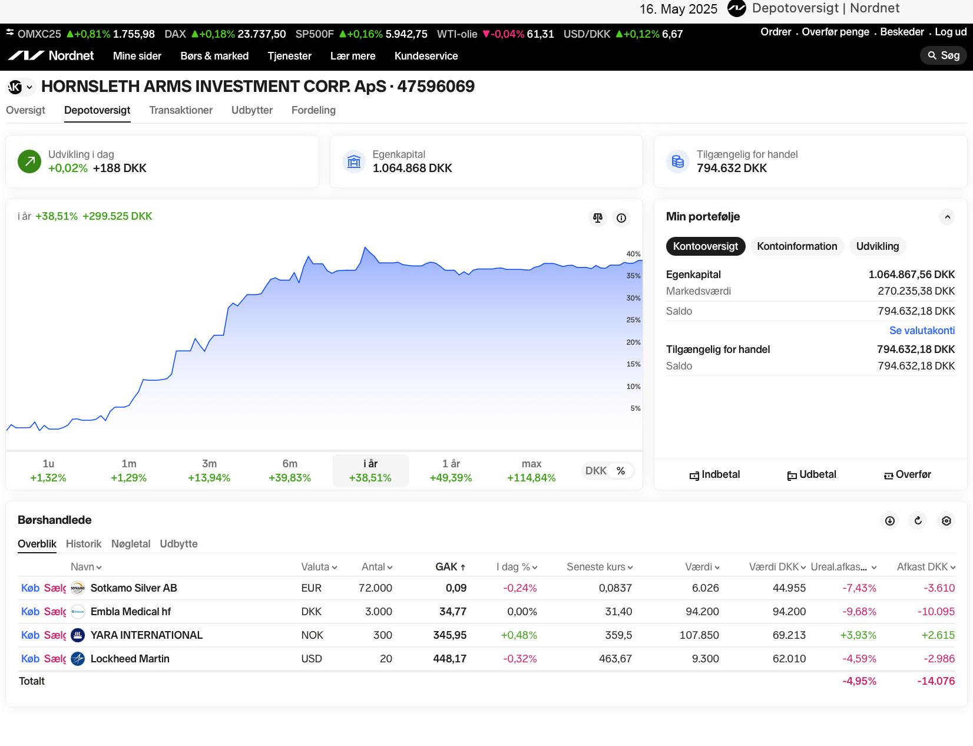973x746 pixels.
Task: Open the ticker settings icon beside OMXC25
Action: 10,32
